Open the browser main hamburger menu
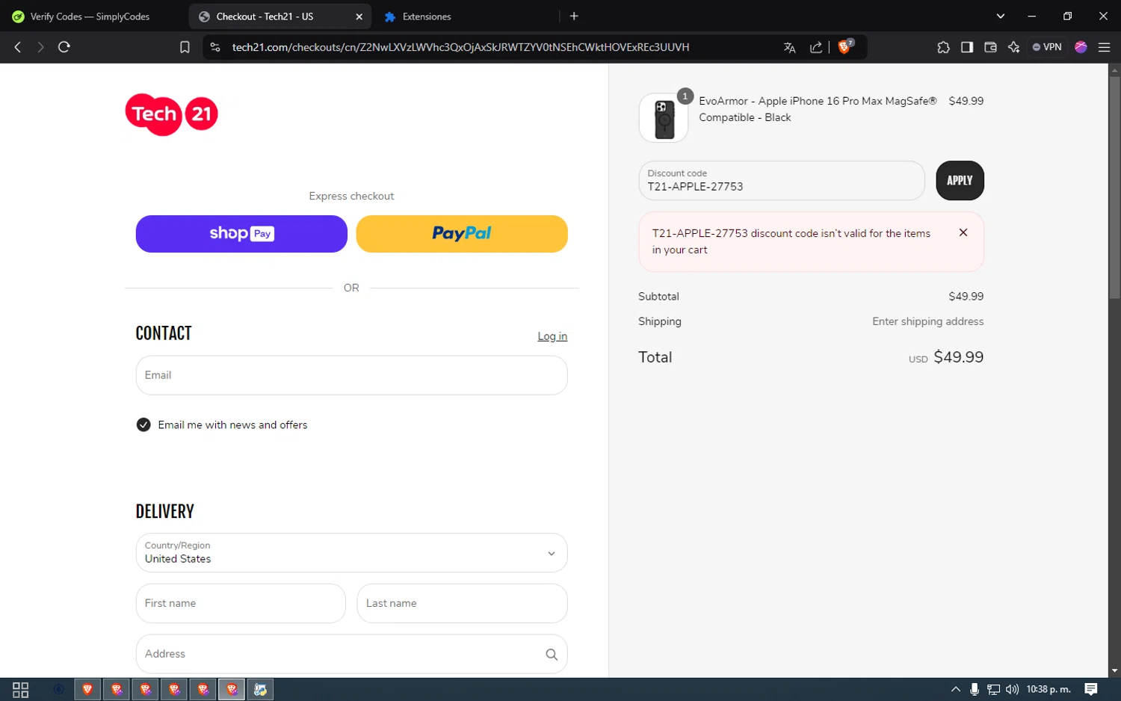Viewport: 1121px width, 701px height. pyautogui.click(x=1104, y=47)
